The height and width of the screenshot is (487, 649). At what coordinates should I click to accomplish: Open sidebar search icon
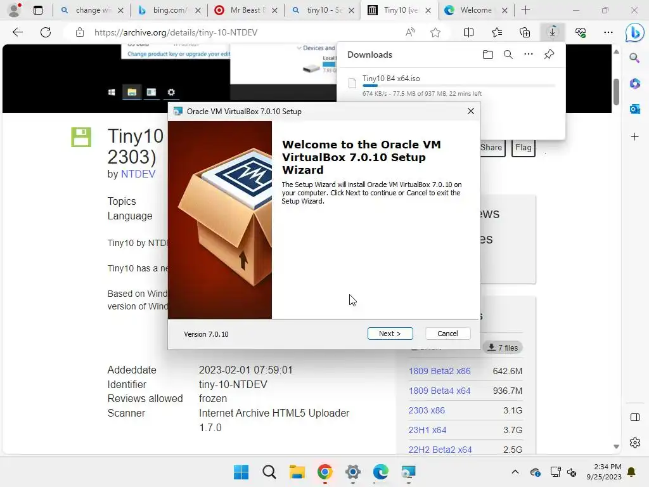pos(634,58)
